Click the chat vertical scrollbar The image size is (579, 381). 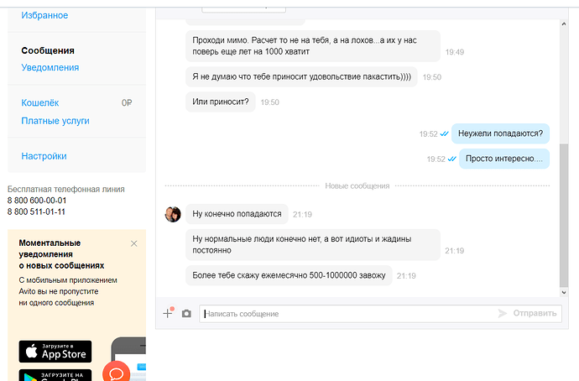pos(564,217)
